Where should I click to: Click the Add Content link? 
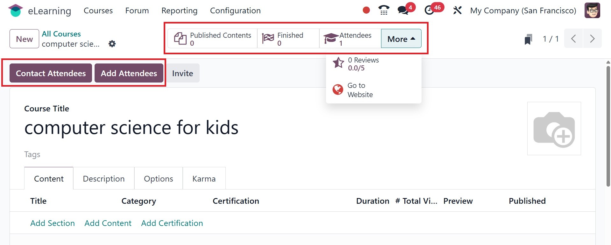tap(108, 223)
